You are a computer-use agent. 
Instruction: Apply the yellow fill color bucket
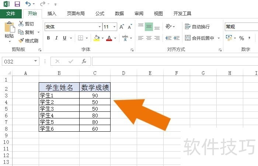pos(97,38)
